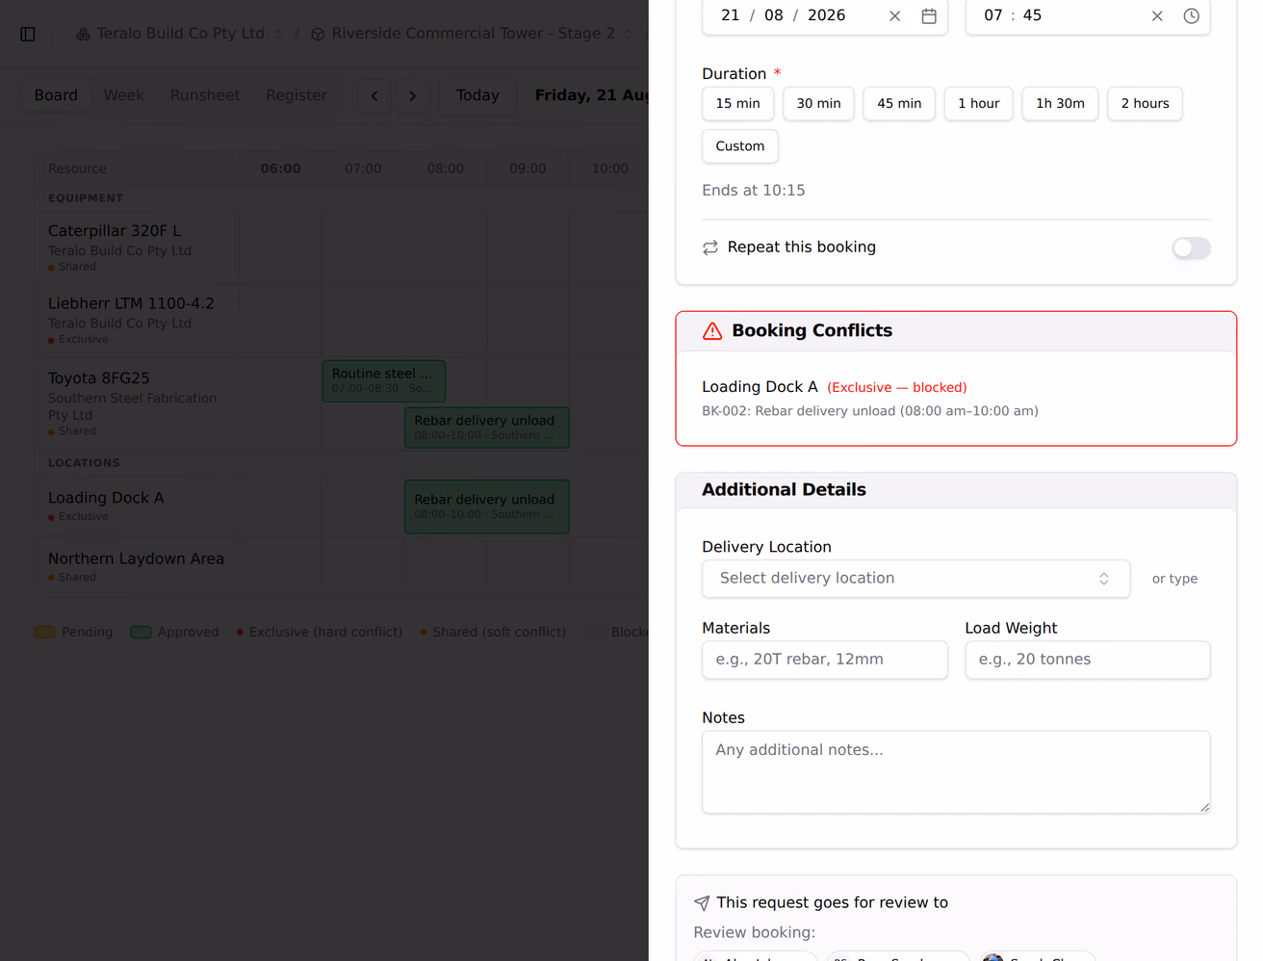The image size is (1263, 961).
Task: Switch to the Board tab
Action: [x=56, y=95]
